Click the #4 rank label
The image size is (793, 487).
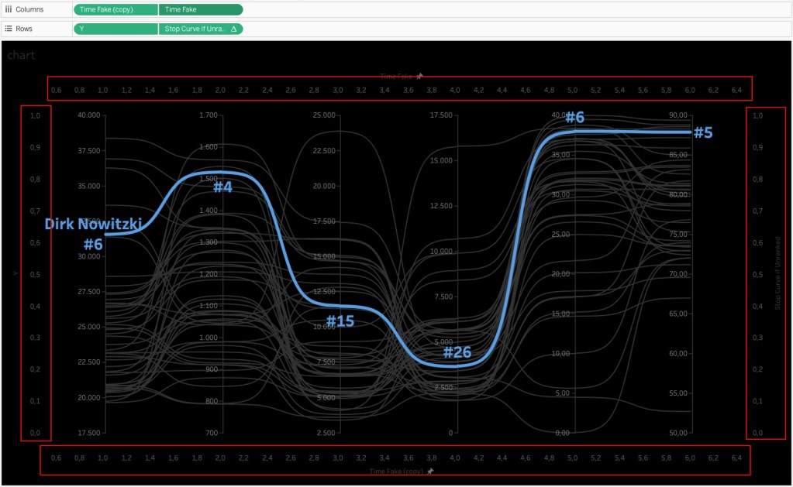coord(222,187)
